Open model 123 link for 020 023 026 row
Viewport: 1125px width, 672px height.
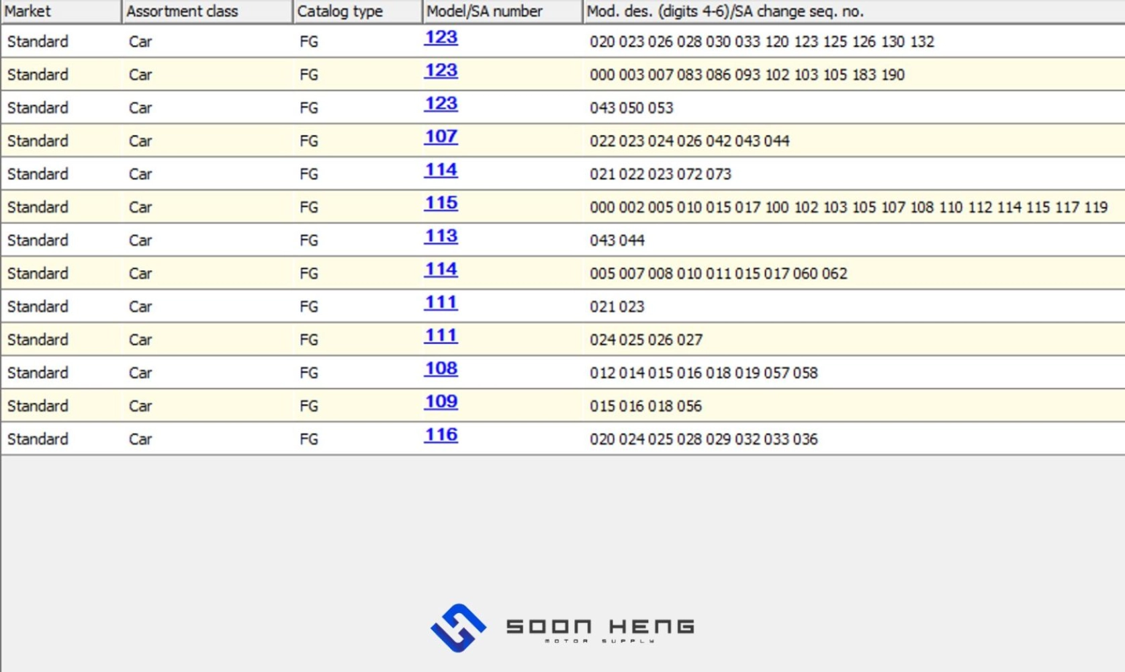tap(441, 37)
